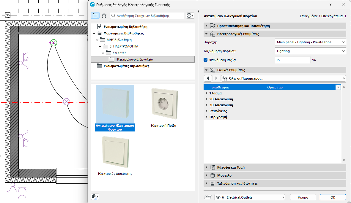
Task: Open the Παροχή dropdown Main panel - Lighting
Action: pyautogui.click(x=310, y=42)
